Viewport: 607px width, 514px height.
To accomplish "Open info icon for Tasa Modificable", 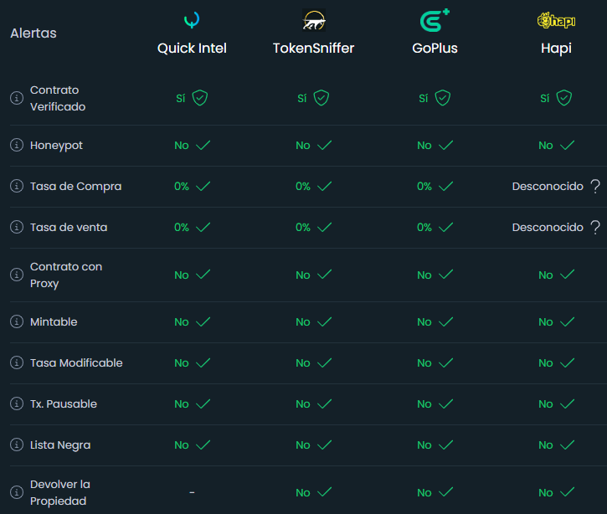I will click(17, 362).
